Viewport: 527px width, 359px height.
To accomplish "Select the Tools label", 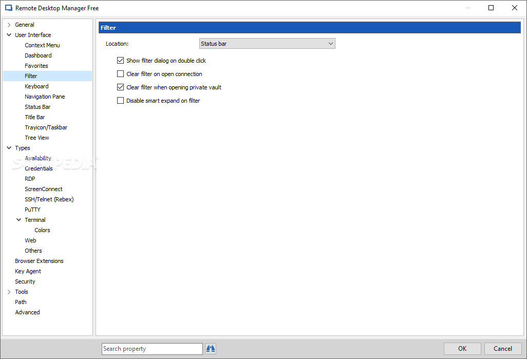I will click(22, 292).
